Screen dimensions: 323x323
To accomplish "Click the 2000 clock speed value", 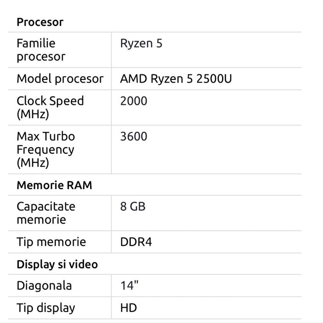I will pos(133,101).
